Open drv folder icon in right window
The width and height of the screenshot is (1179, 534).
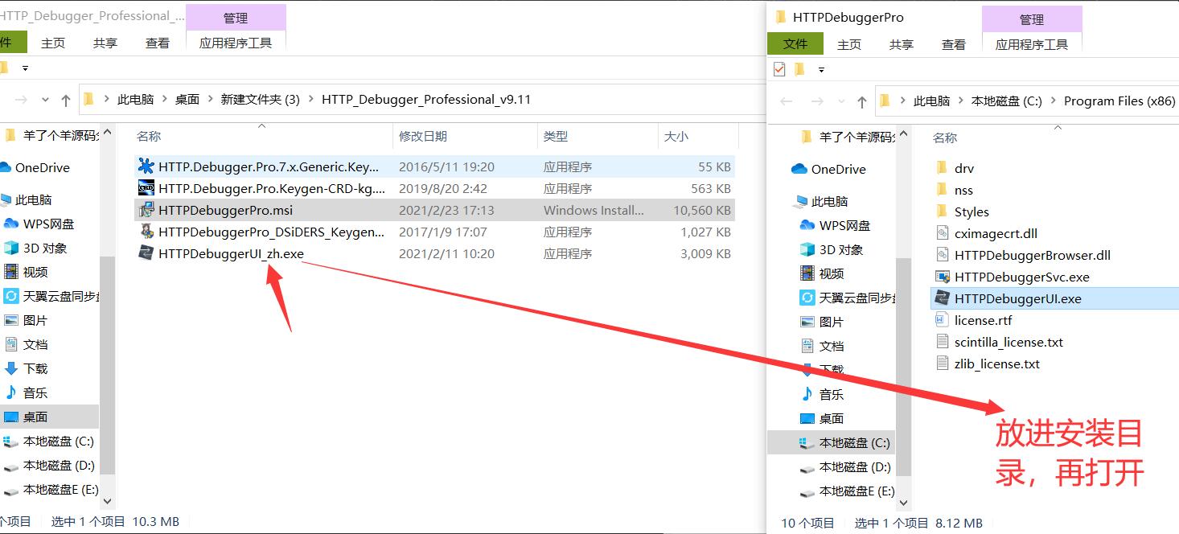(x=943, y=168)
